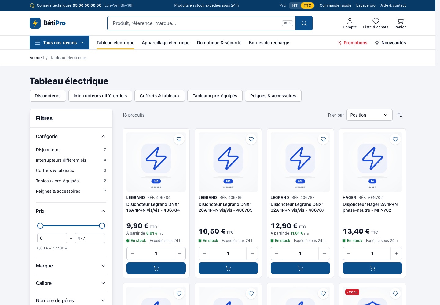Decrease quantity for Hager MFN702

[x=349, y=253]
